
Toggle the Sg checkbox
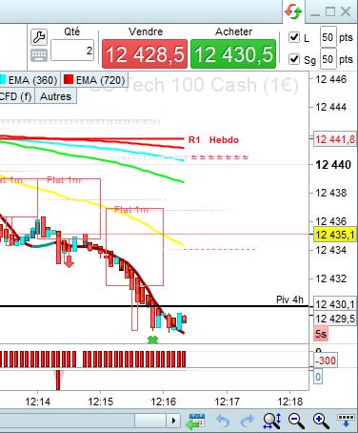pos(294,59)
